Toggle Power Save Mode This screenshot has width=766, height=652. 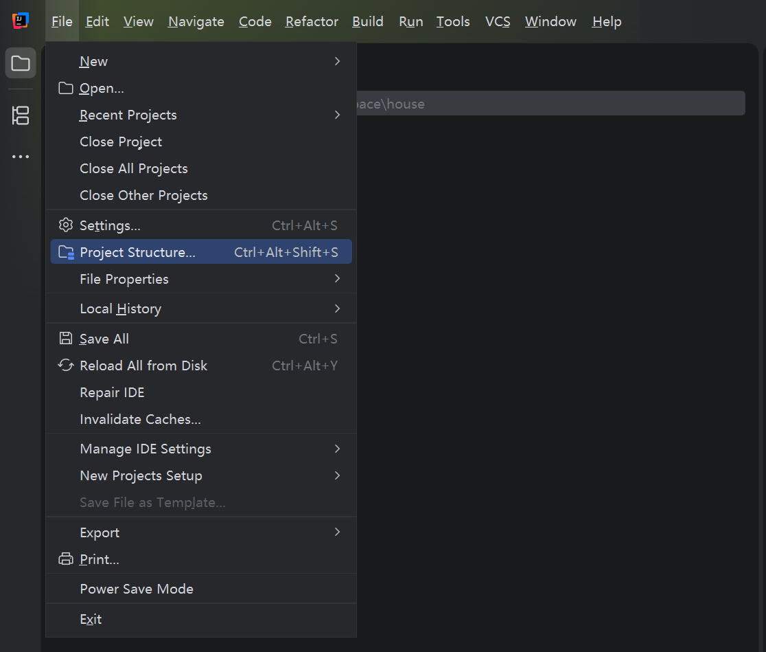tap(201, 589)
